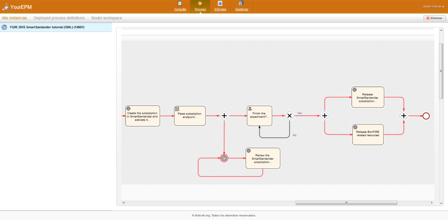Click the Create the subscription task node
The height and width of the screenshot is (220, 448).
[143, 116]
